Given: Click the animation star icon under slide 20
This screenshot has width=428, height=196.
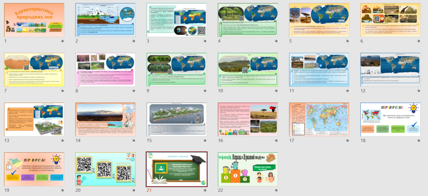Looking at the screenshot, I should (x=134, y=190).
